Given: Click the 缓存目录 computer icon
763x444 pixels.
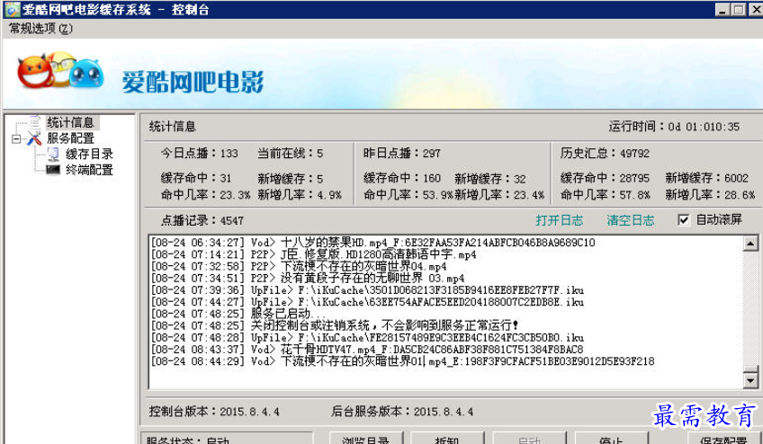Looking at the screenshot, I should coord(53,155).
